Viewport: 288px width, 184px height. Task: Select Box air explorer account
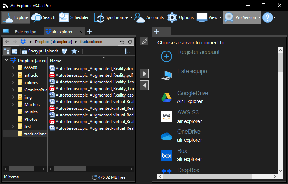182,155
